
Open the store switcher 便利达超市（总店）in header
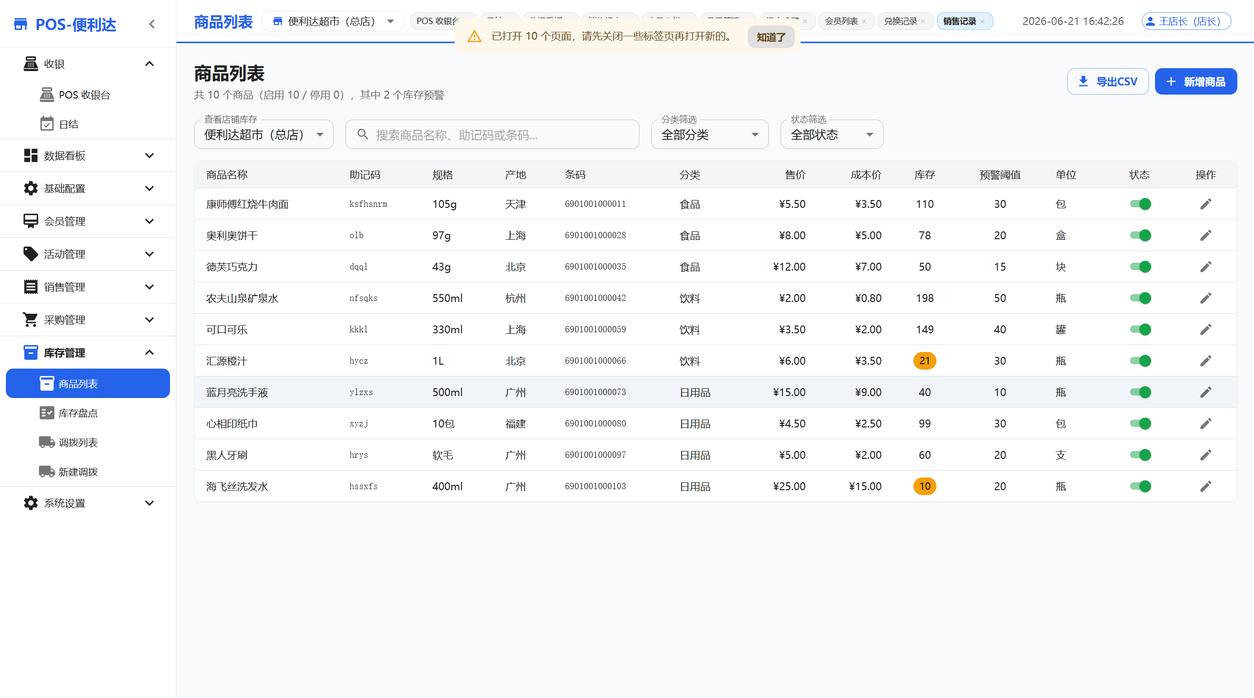(333, 21)
